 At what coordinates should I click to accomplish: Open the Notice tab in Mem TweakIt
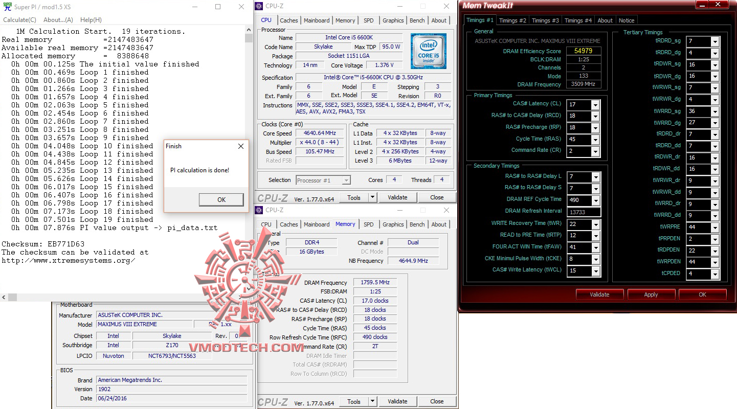(x=627, y=20)
